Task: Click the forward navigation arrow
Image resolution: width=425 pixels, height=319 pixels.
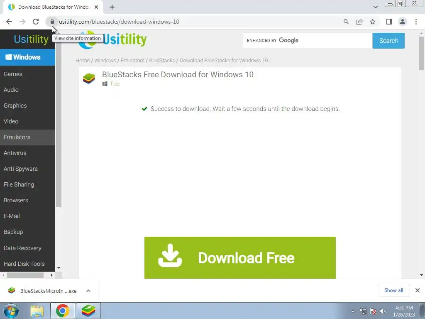Action: 22,22
